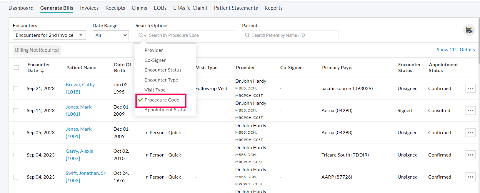Open actions menu for Swift, Jonathan encounter

(470, 177)
